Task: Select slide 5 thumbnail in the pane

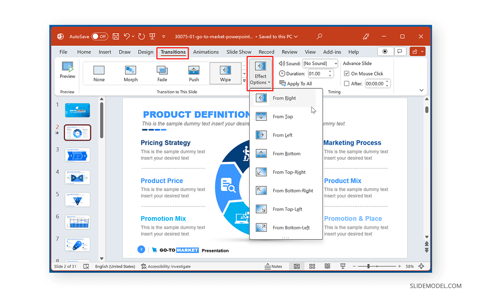Action: pos(77,200)
